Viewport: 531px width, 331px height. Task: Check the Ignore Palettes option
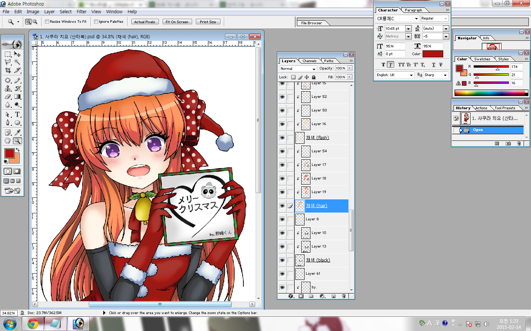pos(96,22)
